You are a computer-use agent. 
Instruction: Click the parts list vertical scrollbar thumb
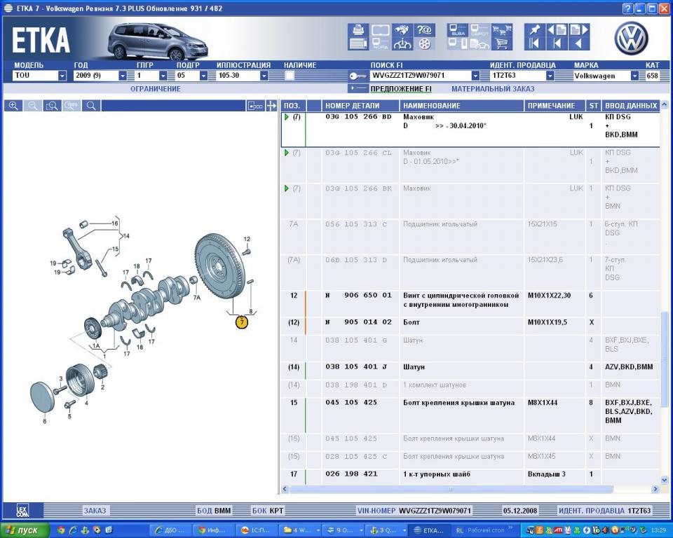[x=665, y=359]
